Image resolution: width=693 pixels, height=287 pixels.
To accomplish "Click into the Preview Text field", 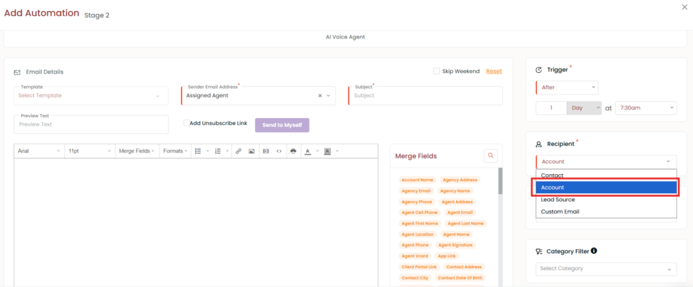I will (91, 124).
